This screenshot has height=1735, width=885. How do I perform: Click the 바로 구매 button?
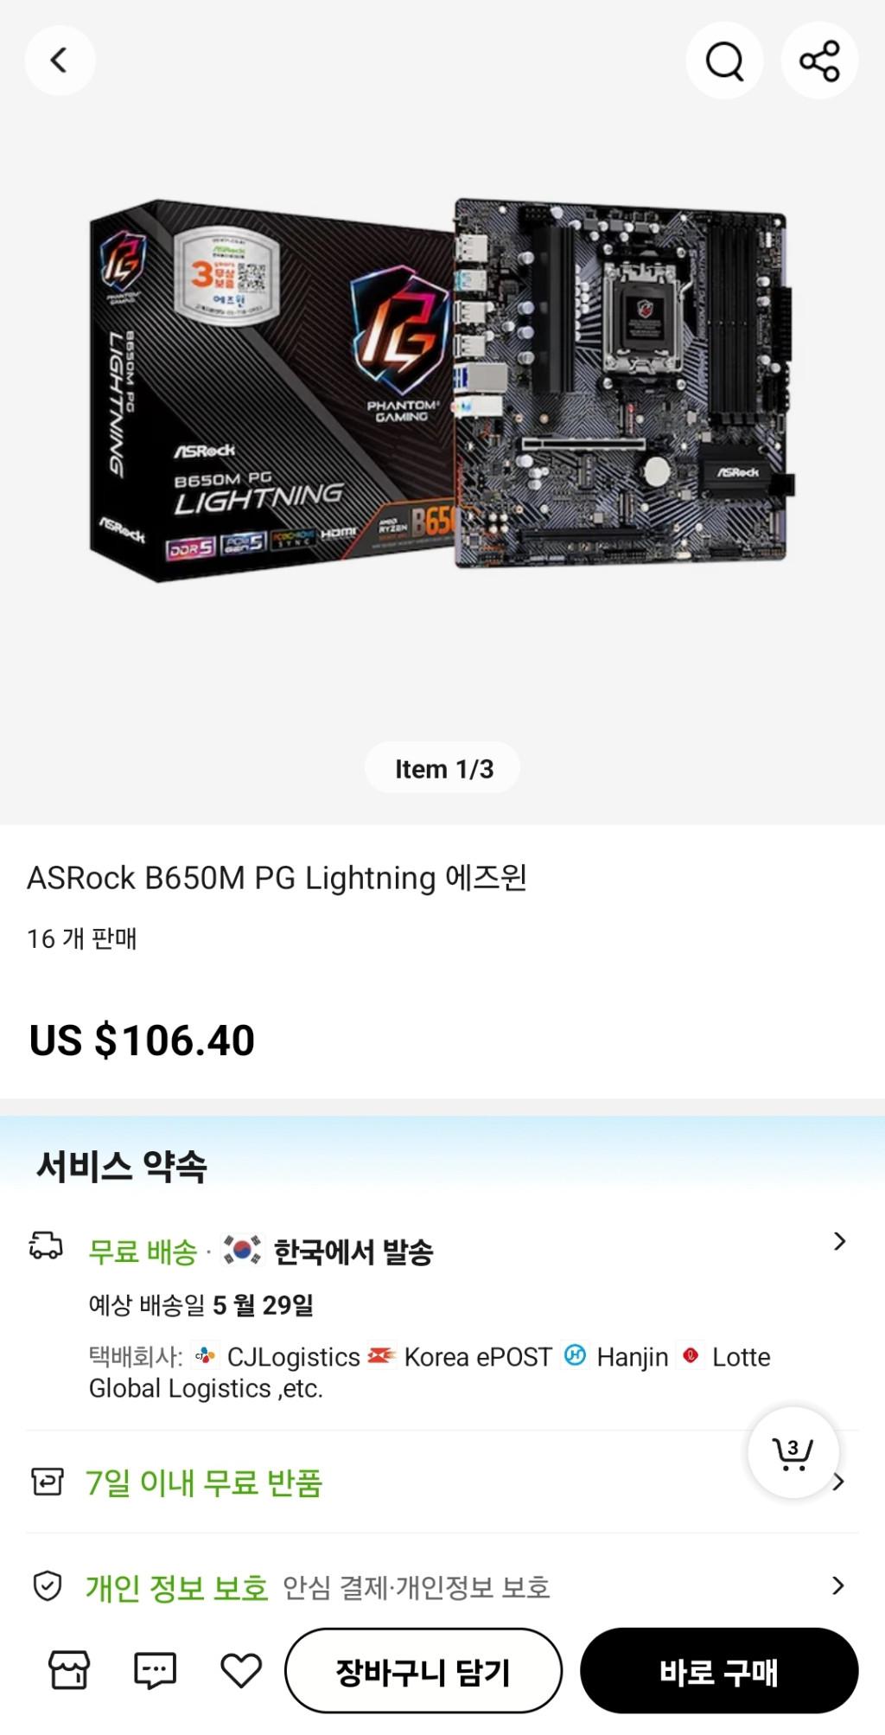719,1671
